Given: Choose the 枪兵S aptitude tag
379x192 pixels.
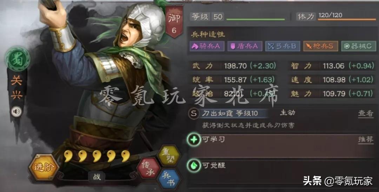Looking at the screenshot, I should (x=321, y=46).
